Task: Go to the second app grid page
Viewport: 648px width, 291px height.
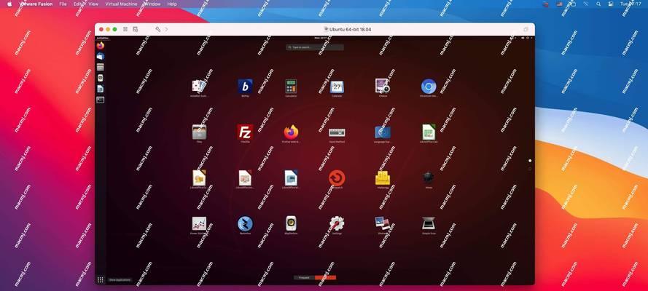Action: [530, 169]
